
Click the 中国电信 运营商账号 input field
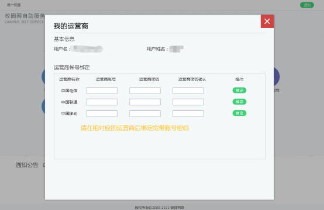[x=102, y=90]
